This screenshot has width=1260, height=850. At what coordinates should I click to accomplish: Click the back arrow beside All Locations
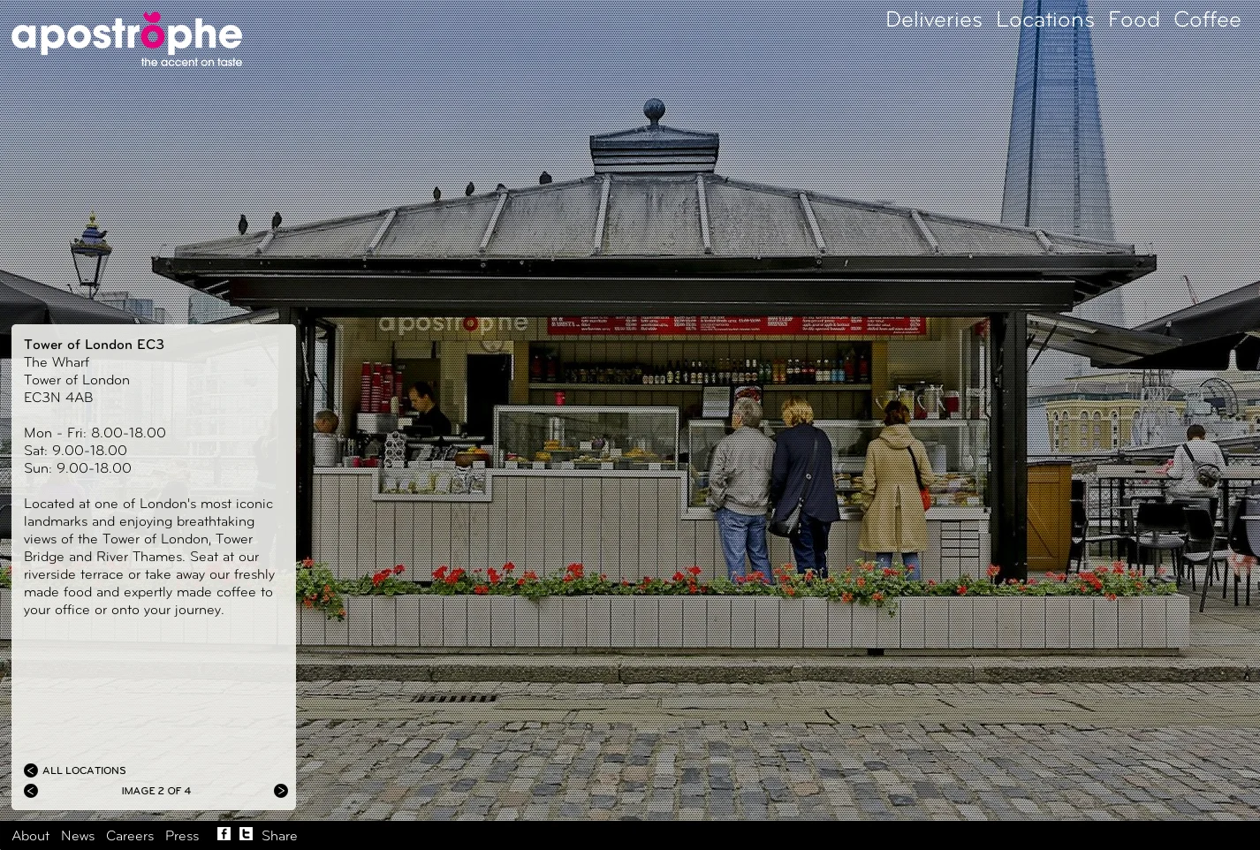point(31,770)
